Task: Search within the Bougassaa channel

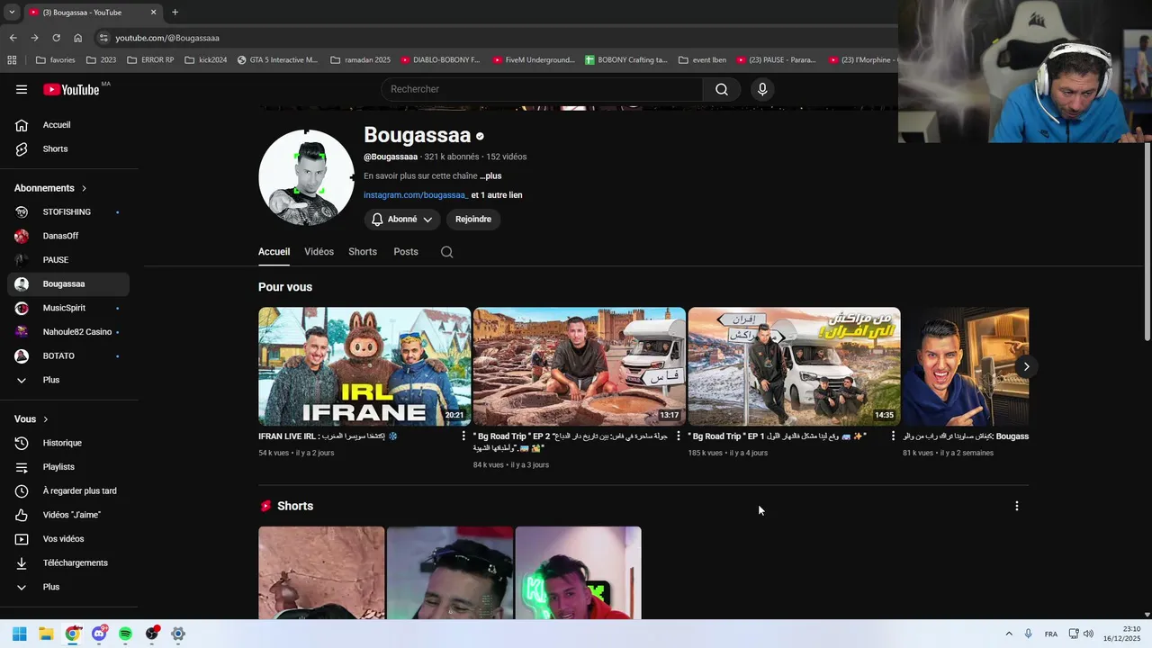Action: coord(446,252)
